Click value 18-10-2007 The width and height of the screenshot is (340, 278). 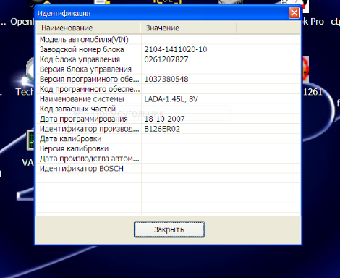point(164,119)
